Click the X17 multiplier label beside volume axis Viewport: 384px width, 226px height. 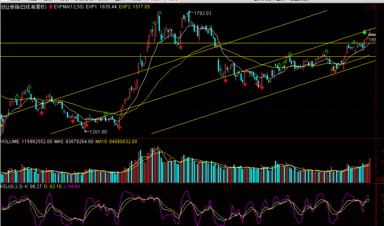tap(380, 180)
